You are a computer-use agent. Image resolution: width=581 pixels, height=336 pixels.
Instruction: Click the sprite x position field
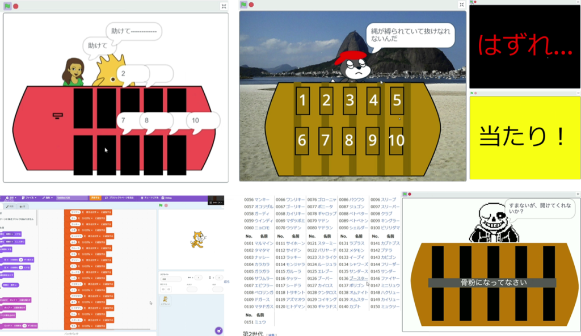198,278
